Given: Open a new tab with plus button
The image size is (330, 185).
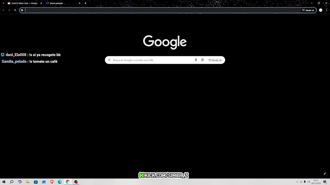Looking at the screenshot, I should click(x=86, y=3).
